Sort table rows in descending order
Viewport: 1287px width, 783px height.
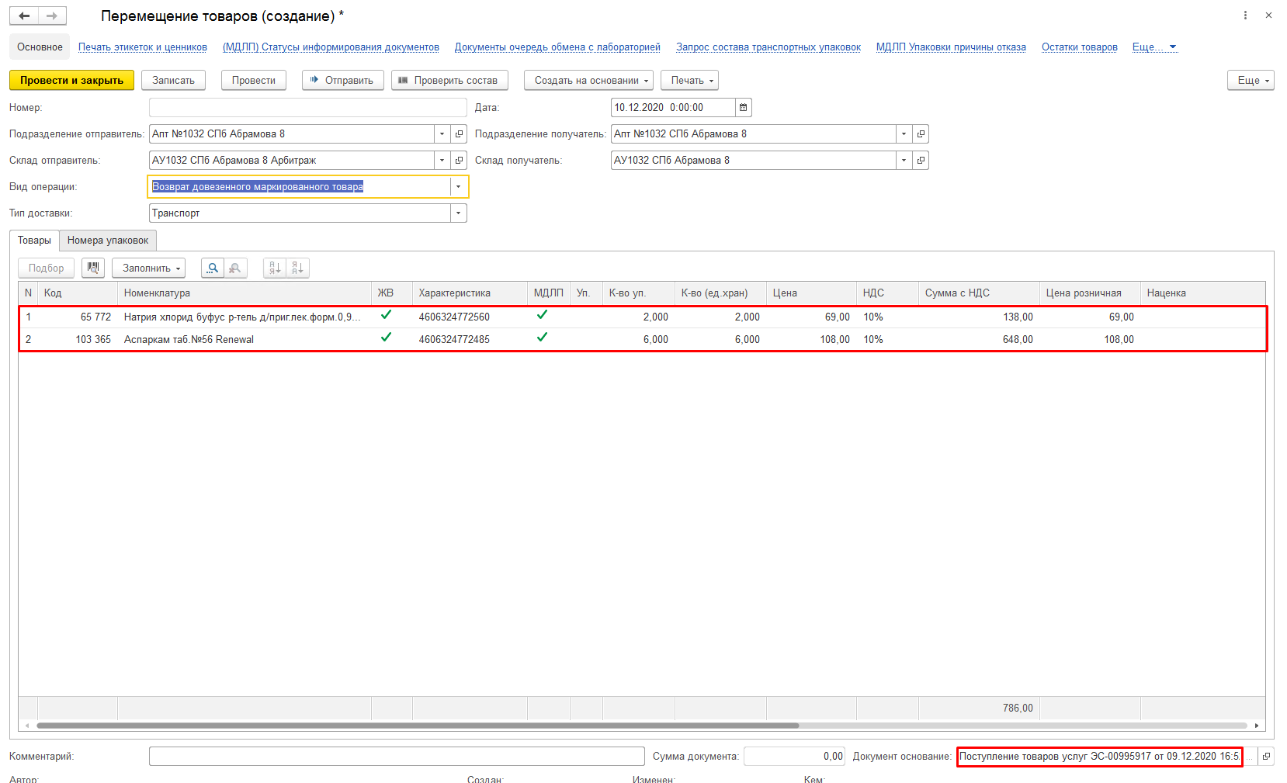point(298,268)
